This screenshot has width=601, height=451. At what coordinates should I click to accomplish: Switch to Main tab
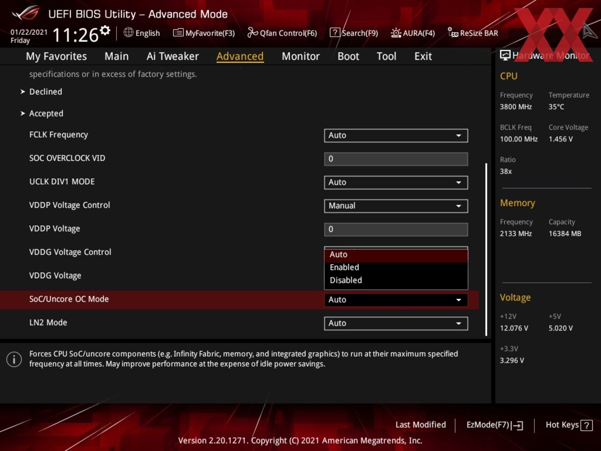[117, 56]
